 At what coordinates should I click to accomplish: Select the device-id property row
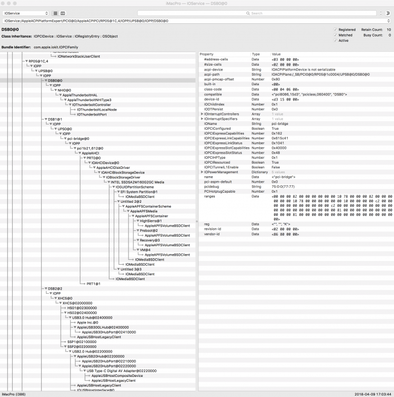click(296, 100)
